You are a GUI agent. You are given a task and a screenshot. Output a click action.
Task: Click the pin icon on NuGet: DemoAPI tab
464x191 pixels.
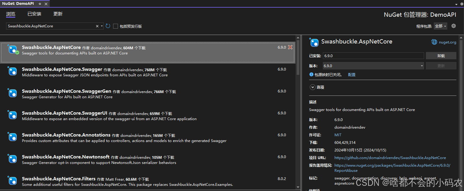coord(39,4)
